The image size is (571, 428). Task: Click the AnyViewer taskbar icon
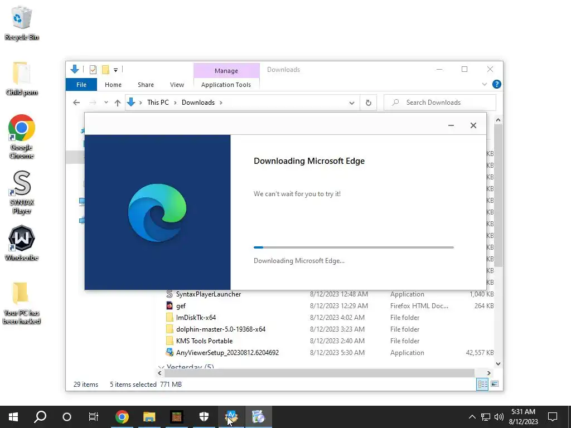pos(231,417)
